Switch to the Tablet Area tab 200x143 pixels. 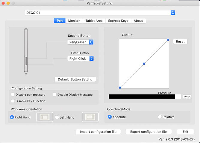(x=94, y=21)
